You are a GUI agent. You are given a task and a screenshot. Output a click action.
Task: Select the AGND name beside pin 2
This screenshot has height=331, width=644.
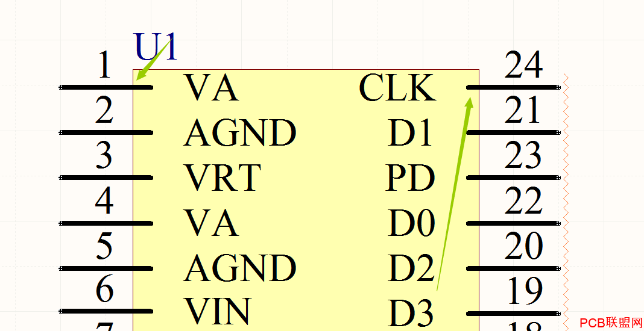[240, 132]
